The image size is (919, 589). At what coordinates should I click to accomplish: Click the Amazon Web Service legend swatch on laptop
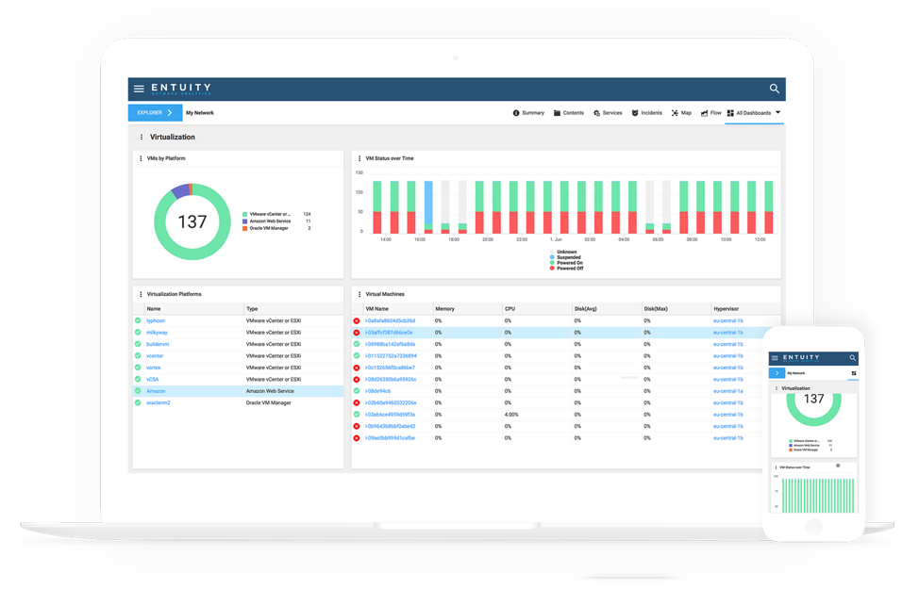245,221
